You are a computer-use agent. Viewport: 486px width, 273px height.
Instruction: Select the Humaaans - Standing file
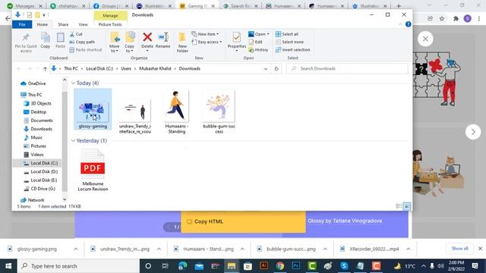[176, 112]
